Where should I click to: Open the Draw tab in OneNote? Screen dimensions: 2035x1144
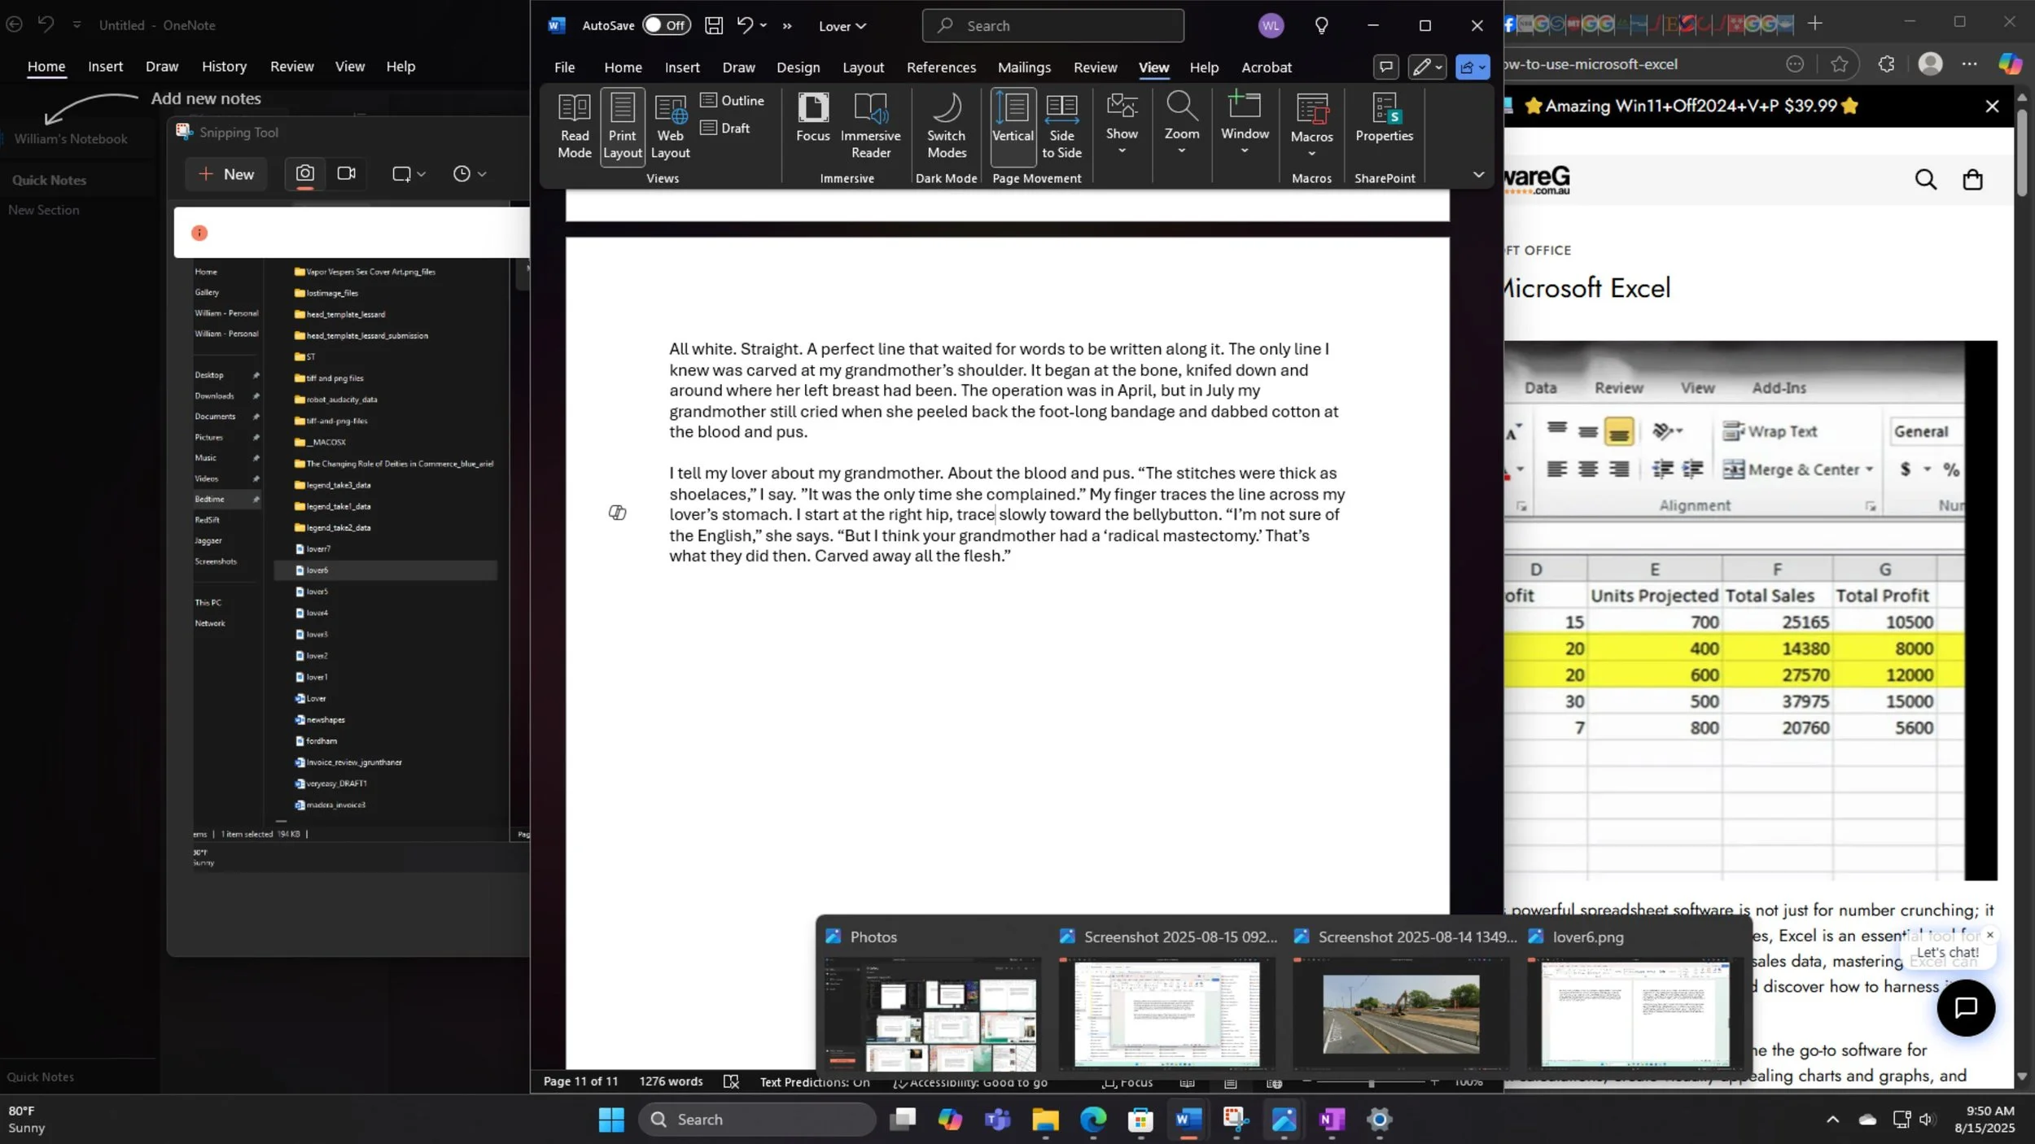point(162,66)
